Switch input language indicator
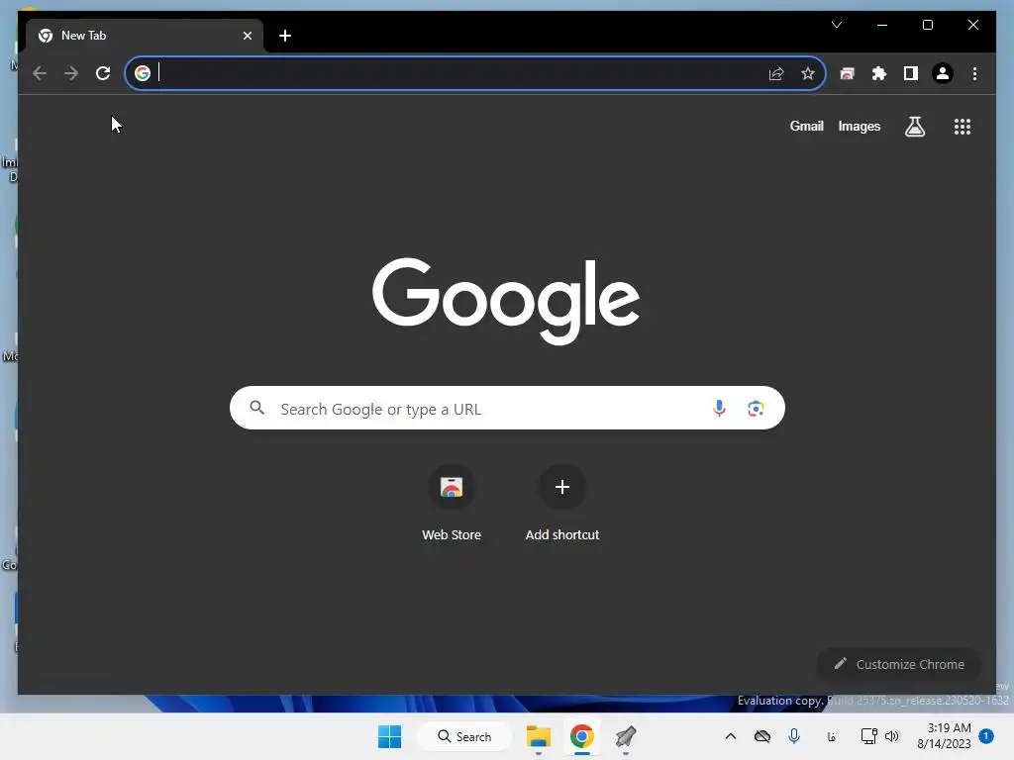Image resolution: width=1014 pixels, height=760 pixels. (832, 736)
